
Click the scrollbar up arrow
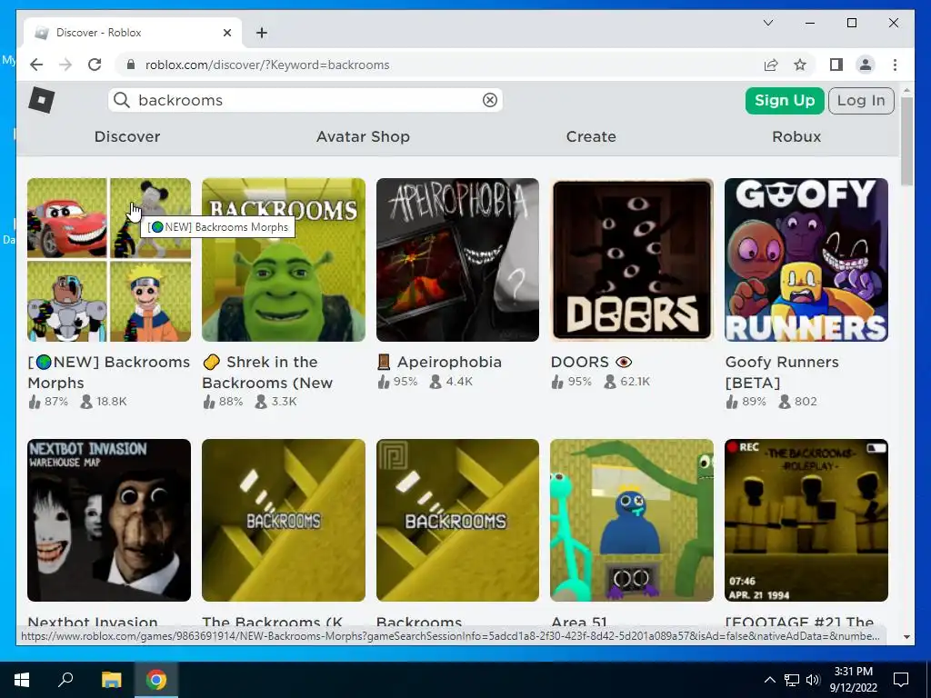point(906,90)
